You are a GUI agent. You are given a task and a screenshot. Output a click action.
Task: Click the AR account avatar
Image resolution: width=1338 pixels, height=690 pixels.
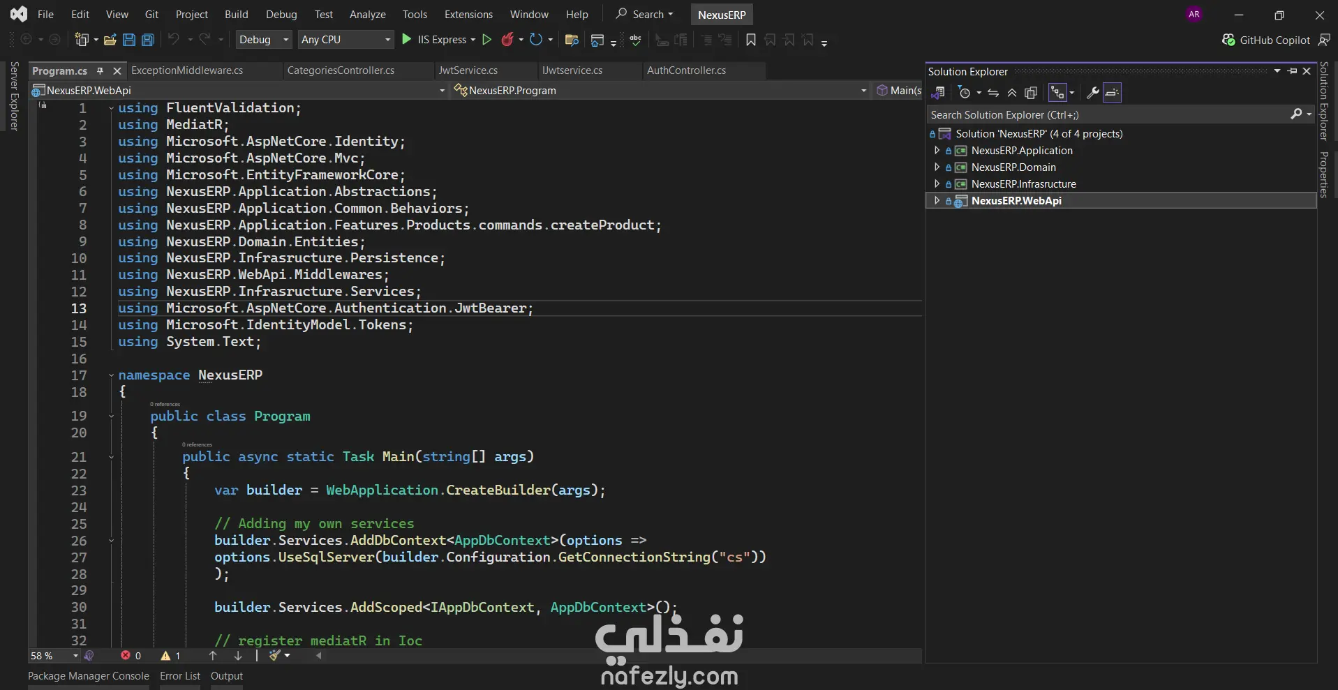[1194, 14]
